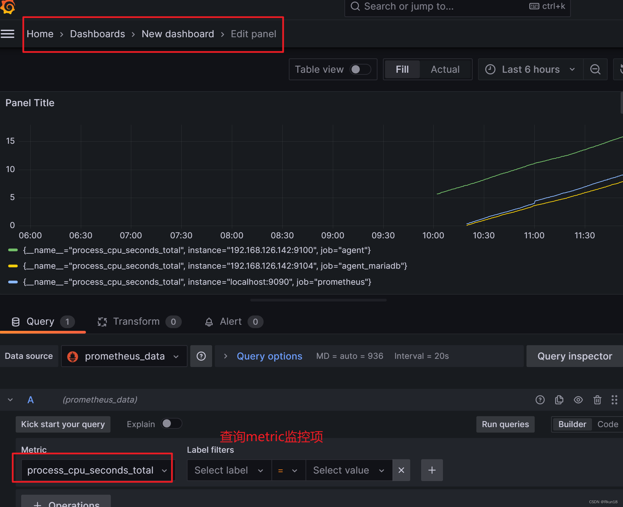Select Actual display mode
The height and width of the screenshot is (507, 623).
pyautogui.click(x=445, y=69)
